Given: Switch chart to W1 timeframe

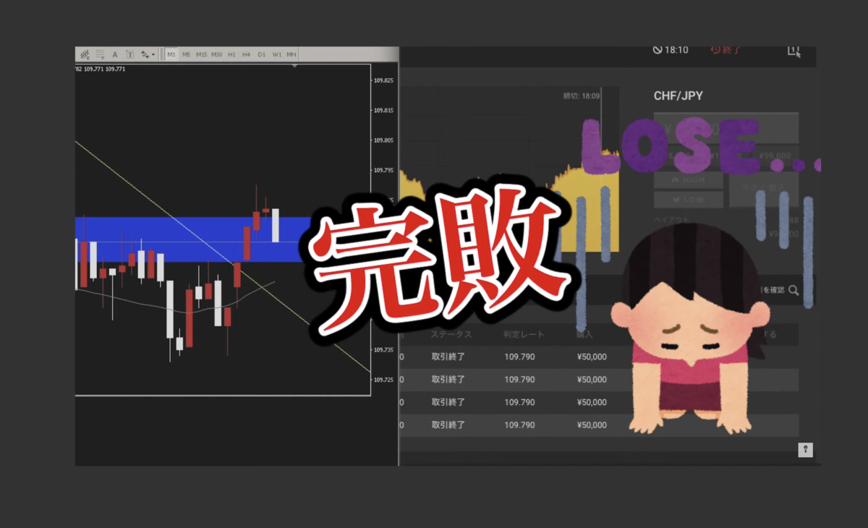Looking at the screenshot, I should [276, 54].
